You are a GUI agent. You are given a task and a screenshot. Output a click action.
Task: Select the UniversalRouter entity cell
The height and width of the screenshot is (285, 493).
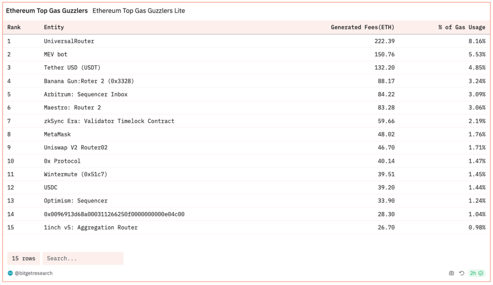pyautogui.click(x=69, y=41)
